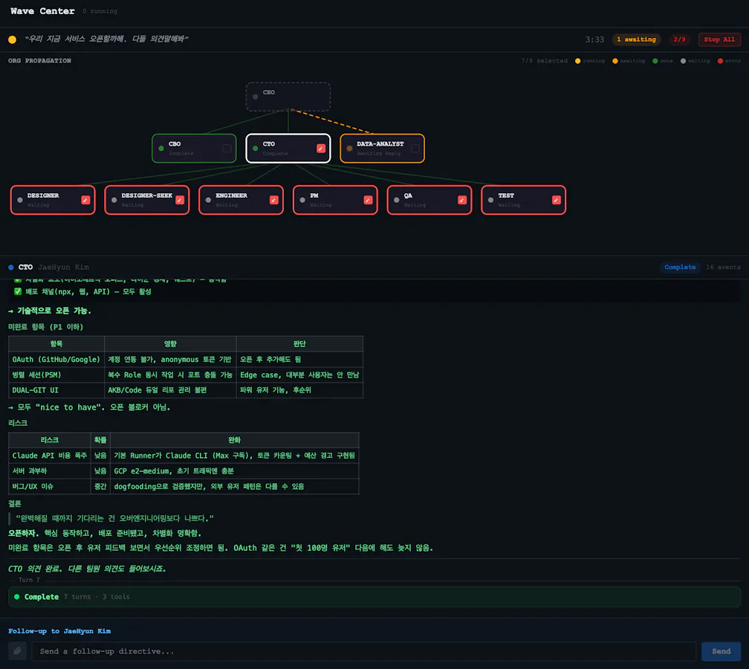
Task: Click the 'error' legend dot
Action: coord(720,61)
